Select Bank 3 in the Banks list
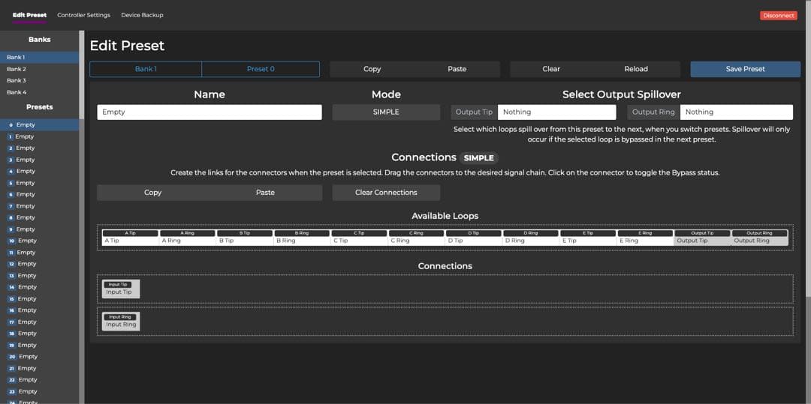 click(17, 80)
